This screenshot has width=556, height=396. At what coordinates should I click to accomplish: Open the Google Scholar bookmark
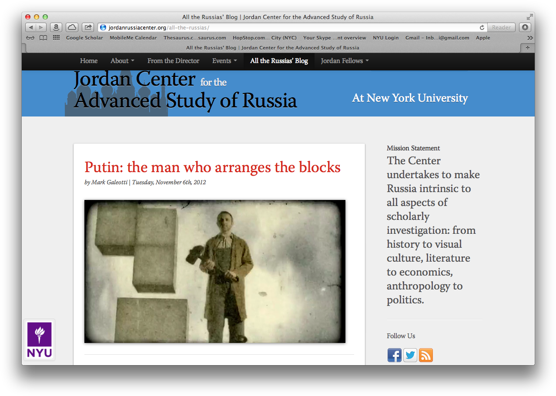coord(84,38)
